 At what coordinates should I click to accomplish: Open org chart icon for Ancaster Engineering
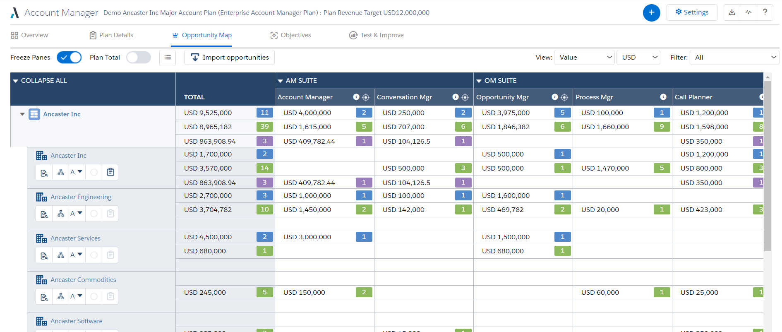(x=61, y=214)
